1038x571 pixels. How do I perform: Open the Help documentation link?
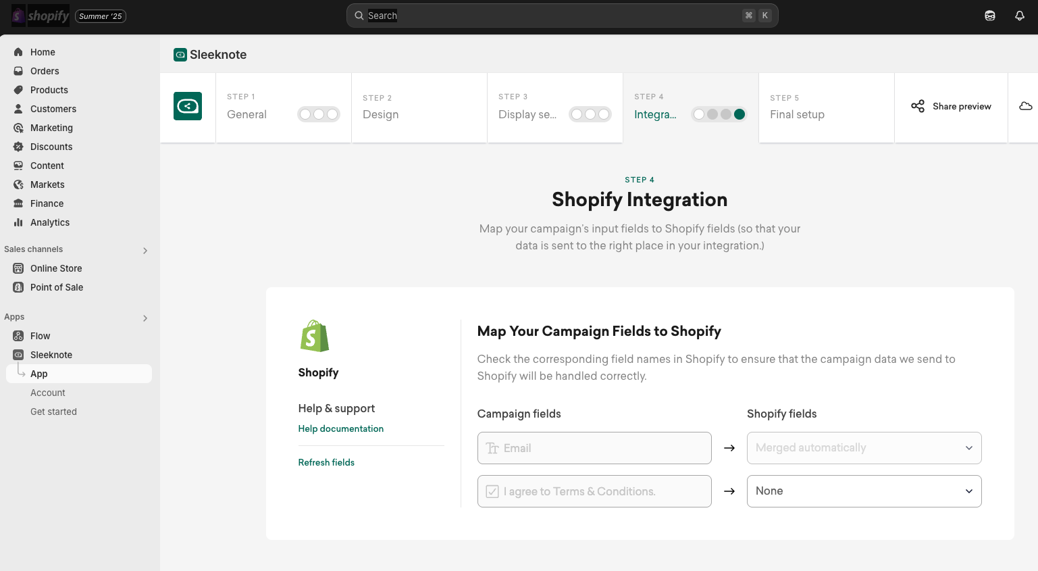point(341,428)
